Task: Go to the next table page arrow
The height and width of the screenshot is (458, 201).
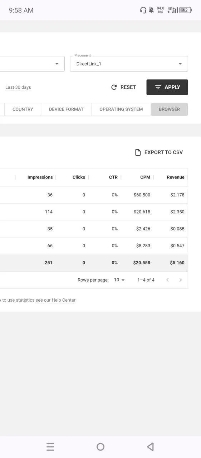Action: click(181, 280)
